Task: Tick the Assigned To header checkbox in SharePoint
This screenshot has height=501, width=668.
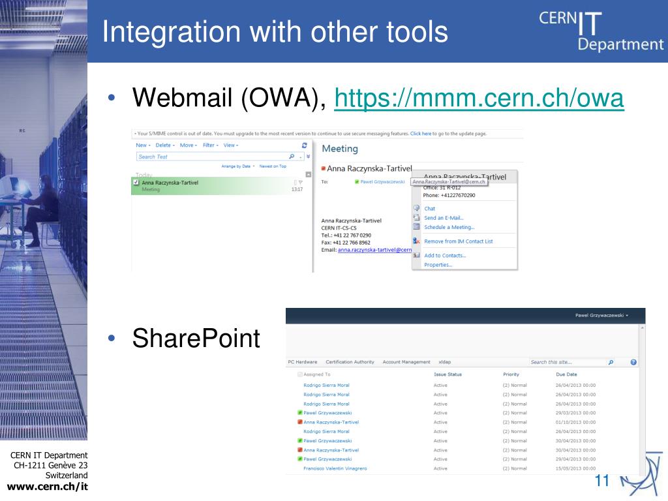Action: pos(300,374)
